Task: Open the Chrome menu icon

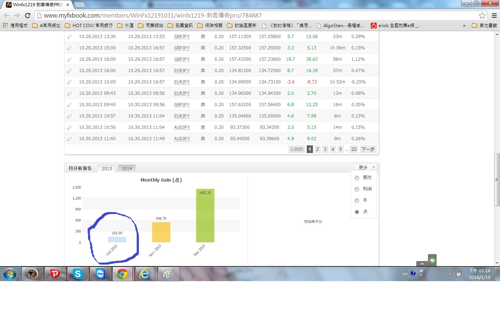Action: point(494,15)
